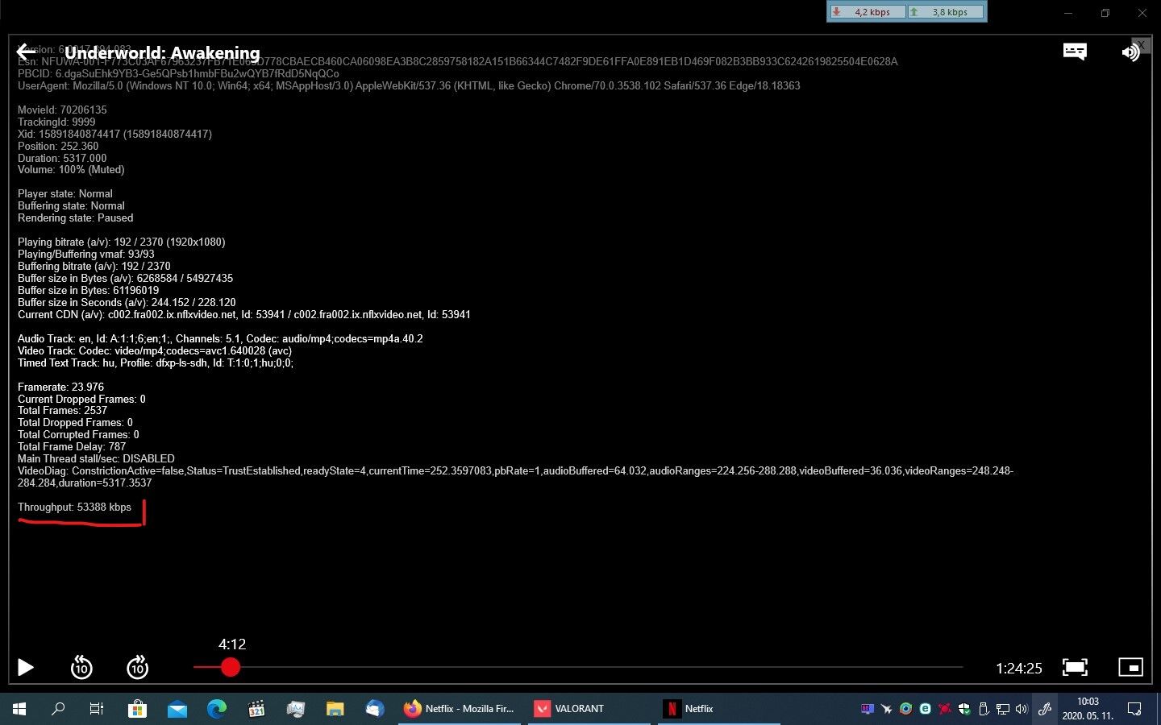The height and width of the screenshot is (725, 1161).
Task: Click the download speed 4,2 kbps indicator
Action: (867, 12)
